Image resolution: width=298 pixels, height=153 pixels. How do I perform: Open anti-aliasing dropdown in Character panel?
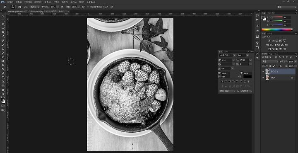[x=246, y=91]
